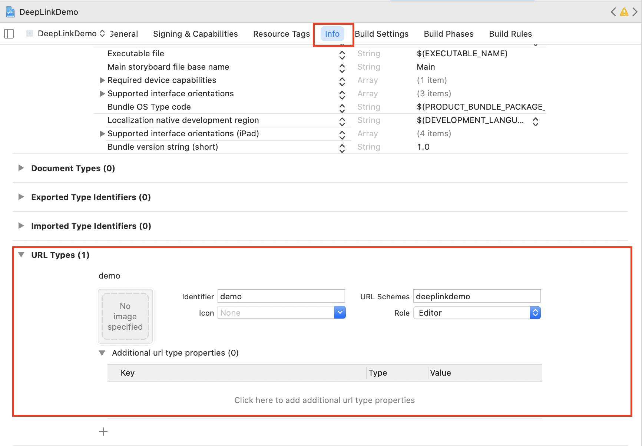
Task: Click key stepper for Bundle OS Type code
Action: pyautogui.click(x=342, y=108)
